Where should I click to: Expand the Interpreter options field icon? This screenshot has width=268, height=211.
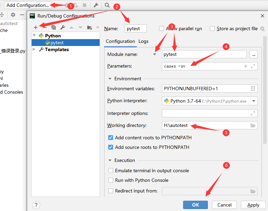[x=253, y=113]
